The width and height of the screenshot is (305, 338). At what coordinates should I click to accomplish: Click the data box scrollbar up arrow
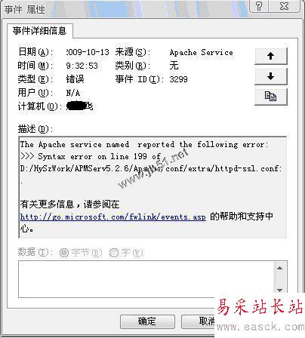[x=279, y=269]
